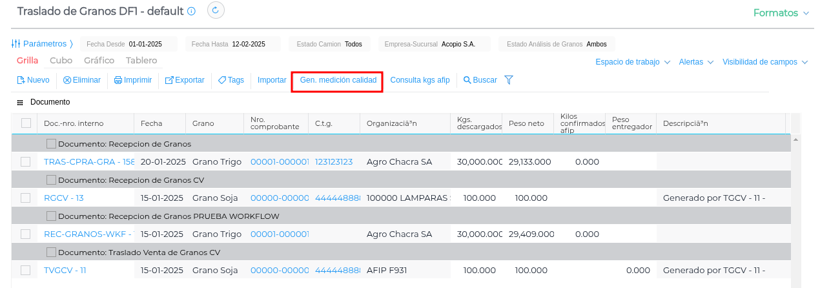820x288 pixels.
Task: Open the Alertas dropdown
Action: (x=696, y=62)
